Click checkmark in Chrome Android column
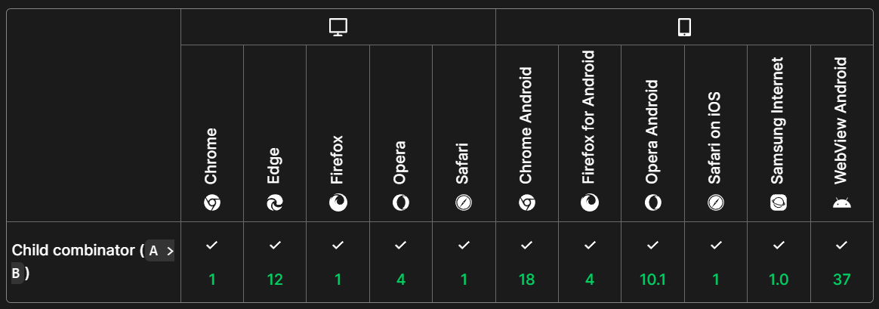Image resolution: width=879 pixels, height=309 pixels. click(527, 246)
